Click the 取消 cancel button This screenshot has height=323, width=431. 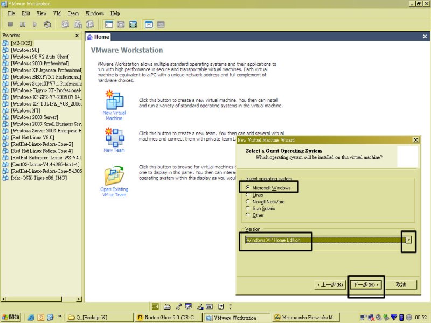click(x=401, y=285)
